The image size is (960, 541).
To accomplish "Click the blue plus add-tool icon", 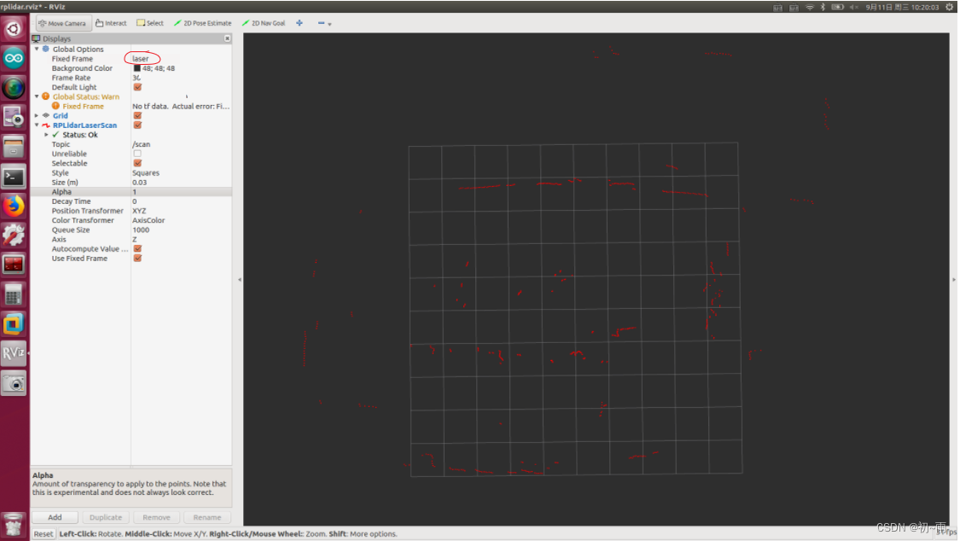I will click(x=300, y=23).
